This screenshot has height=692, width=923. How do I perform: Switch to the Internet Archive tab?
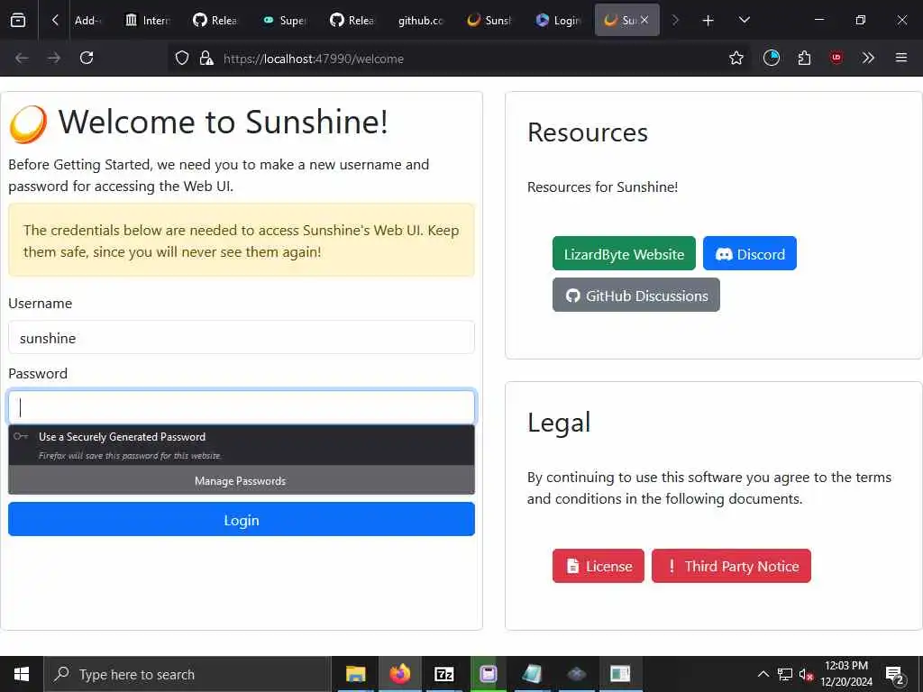148,20
